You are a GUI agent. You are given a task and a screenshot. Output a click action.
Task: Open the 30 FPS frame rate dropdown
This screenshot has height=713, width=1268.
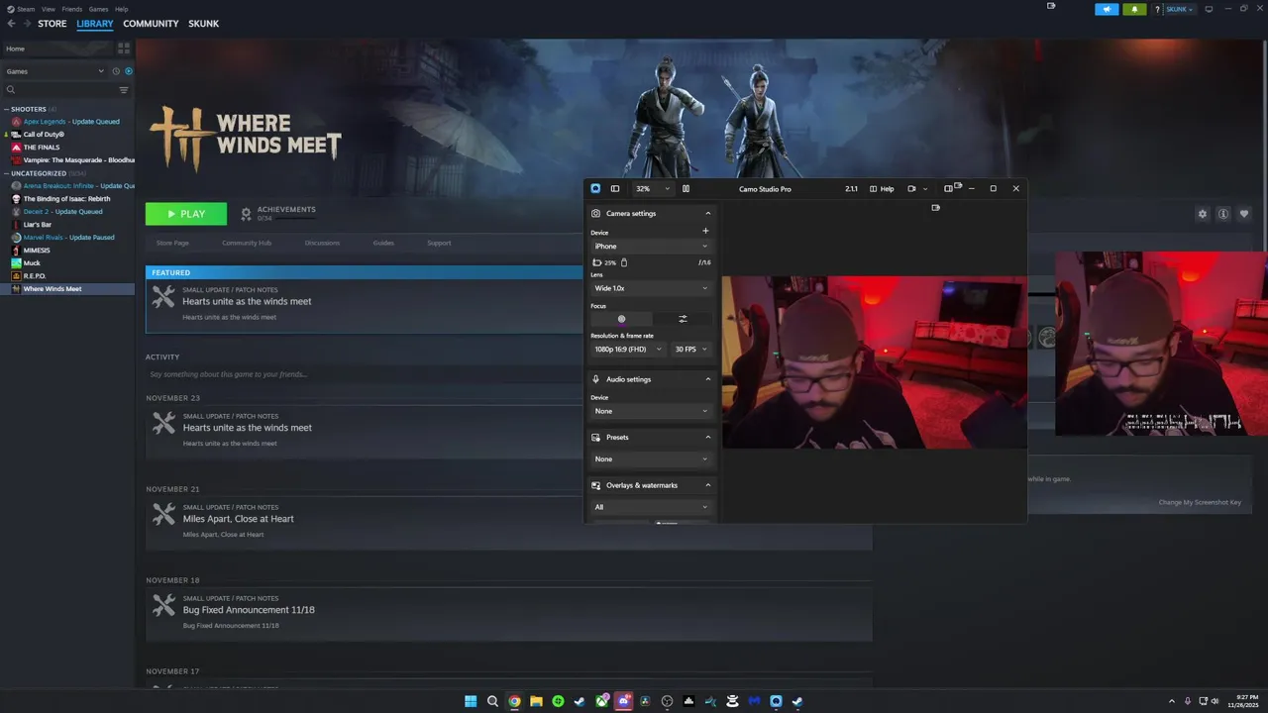[691, 349]
